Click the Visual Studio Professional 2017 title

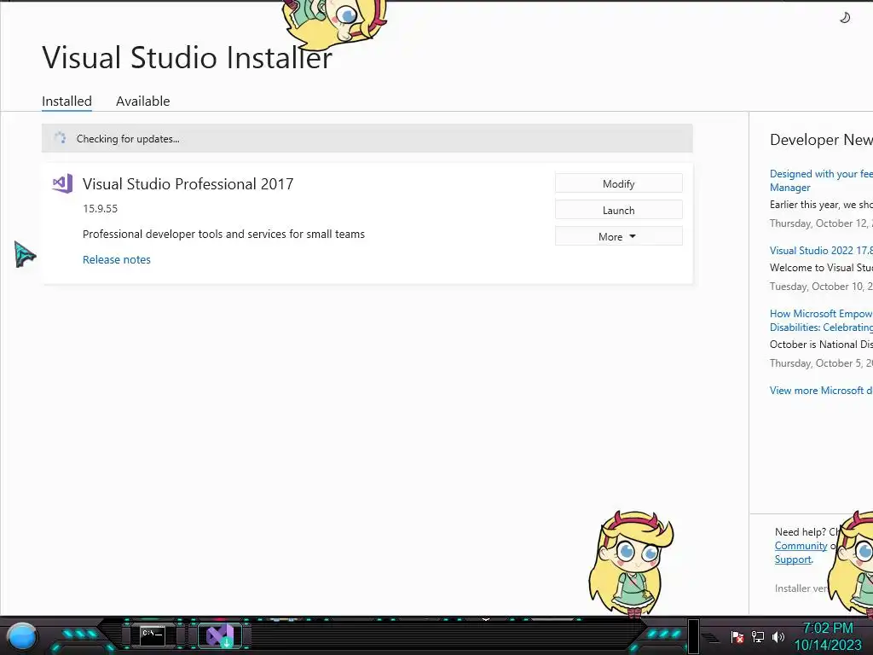[x=188, y=184]
